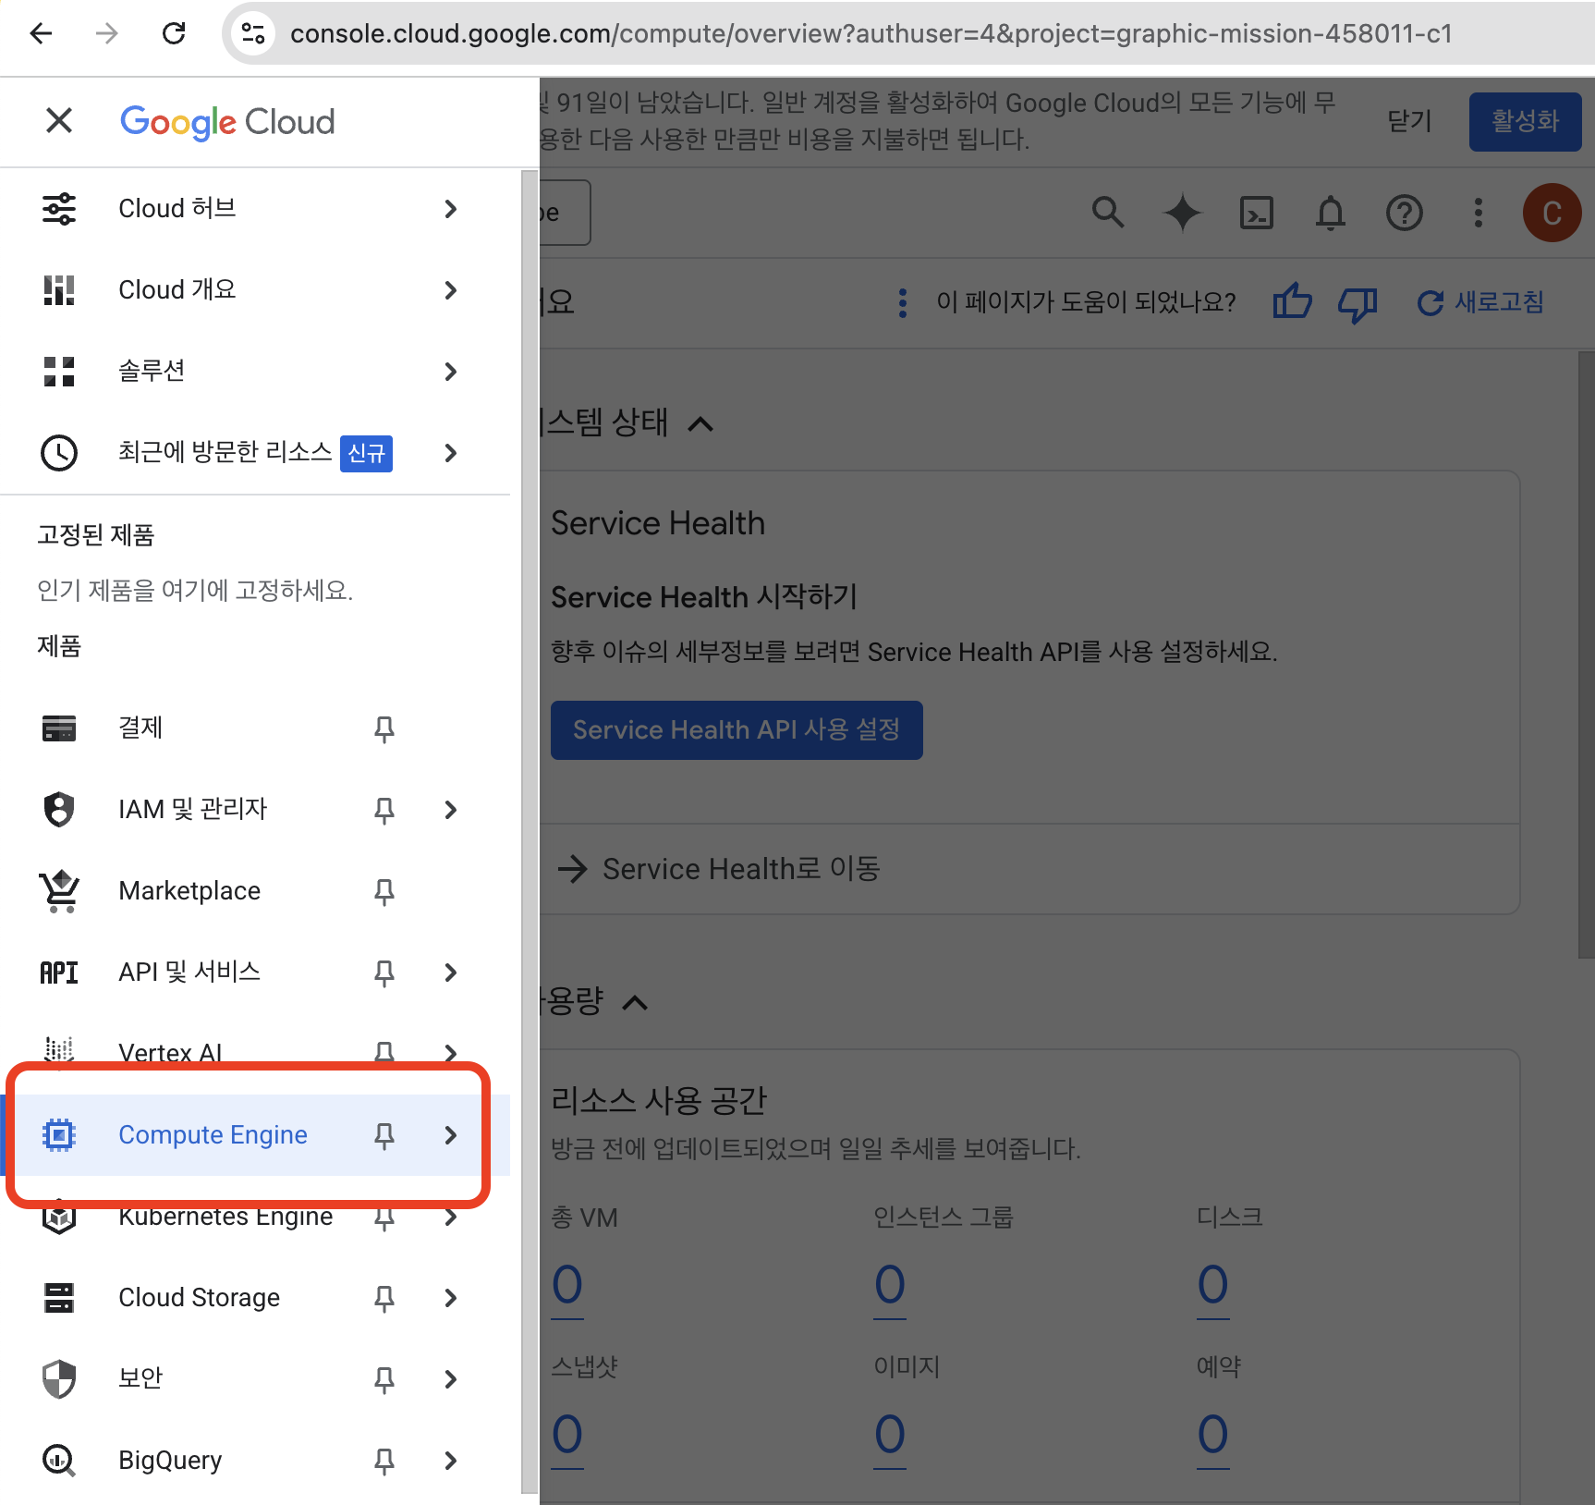Open Marketplace
Screen dimensions: 1595x1505
click(x=189, y=891)
